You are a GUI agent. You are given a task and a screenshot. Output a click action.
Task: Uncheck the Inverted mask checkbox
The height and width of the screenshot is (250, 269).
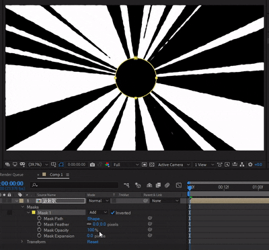pos(113,212)
